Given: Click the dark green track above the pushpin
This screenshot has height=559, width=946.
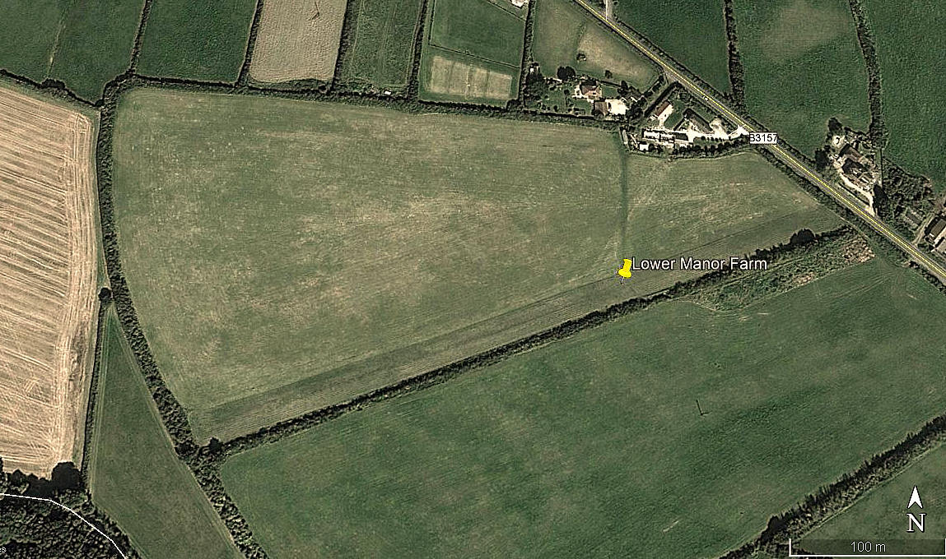Looking at the screenshot, I should [x=623, y=199].
